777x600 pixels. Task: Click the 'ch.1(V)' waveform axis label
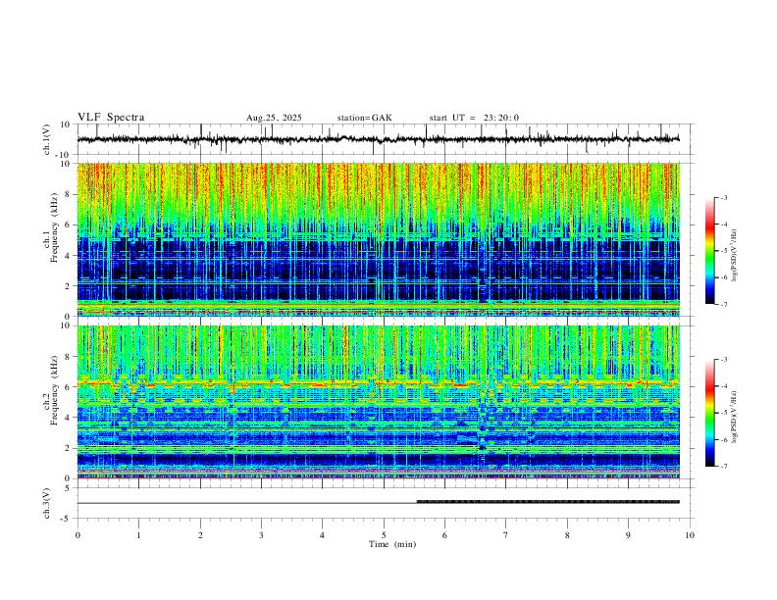[x=47, y=139]
